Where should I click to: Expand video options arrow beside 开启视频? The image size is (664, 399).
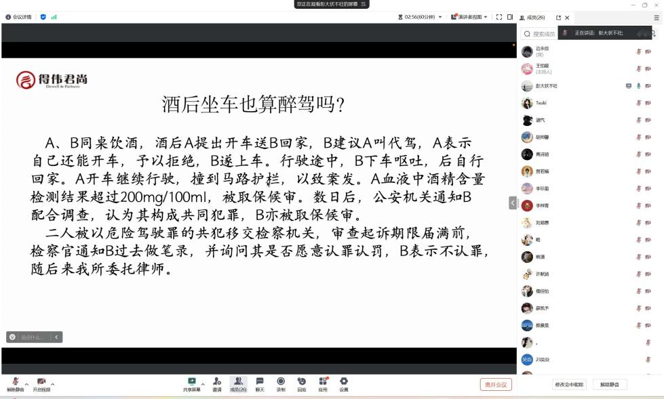[x=53, y=383]
